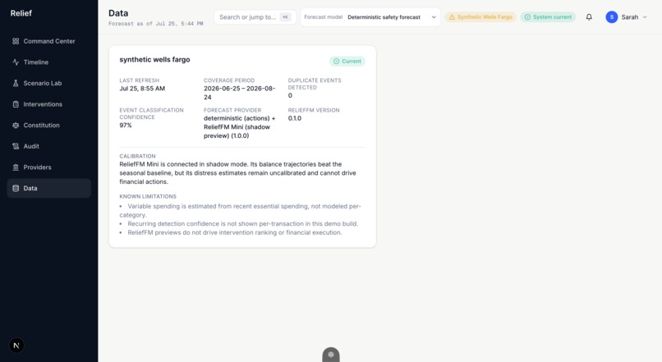
Task: Open the Constitution section
Action: coord(49,126)
